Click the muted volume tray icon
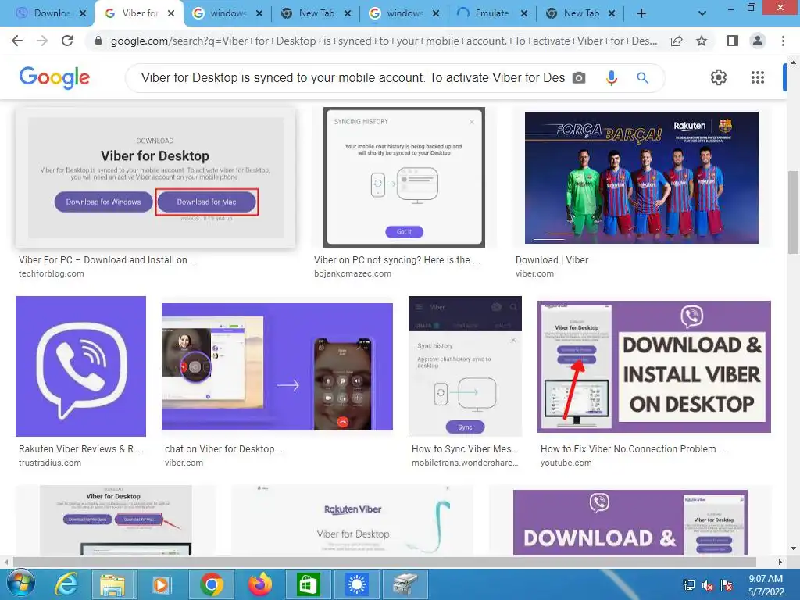800x600 pixels. 708,585
